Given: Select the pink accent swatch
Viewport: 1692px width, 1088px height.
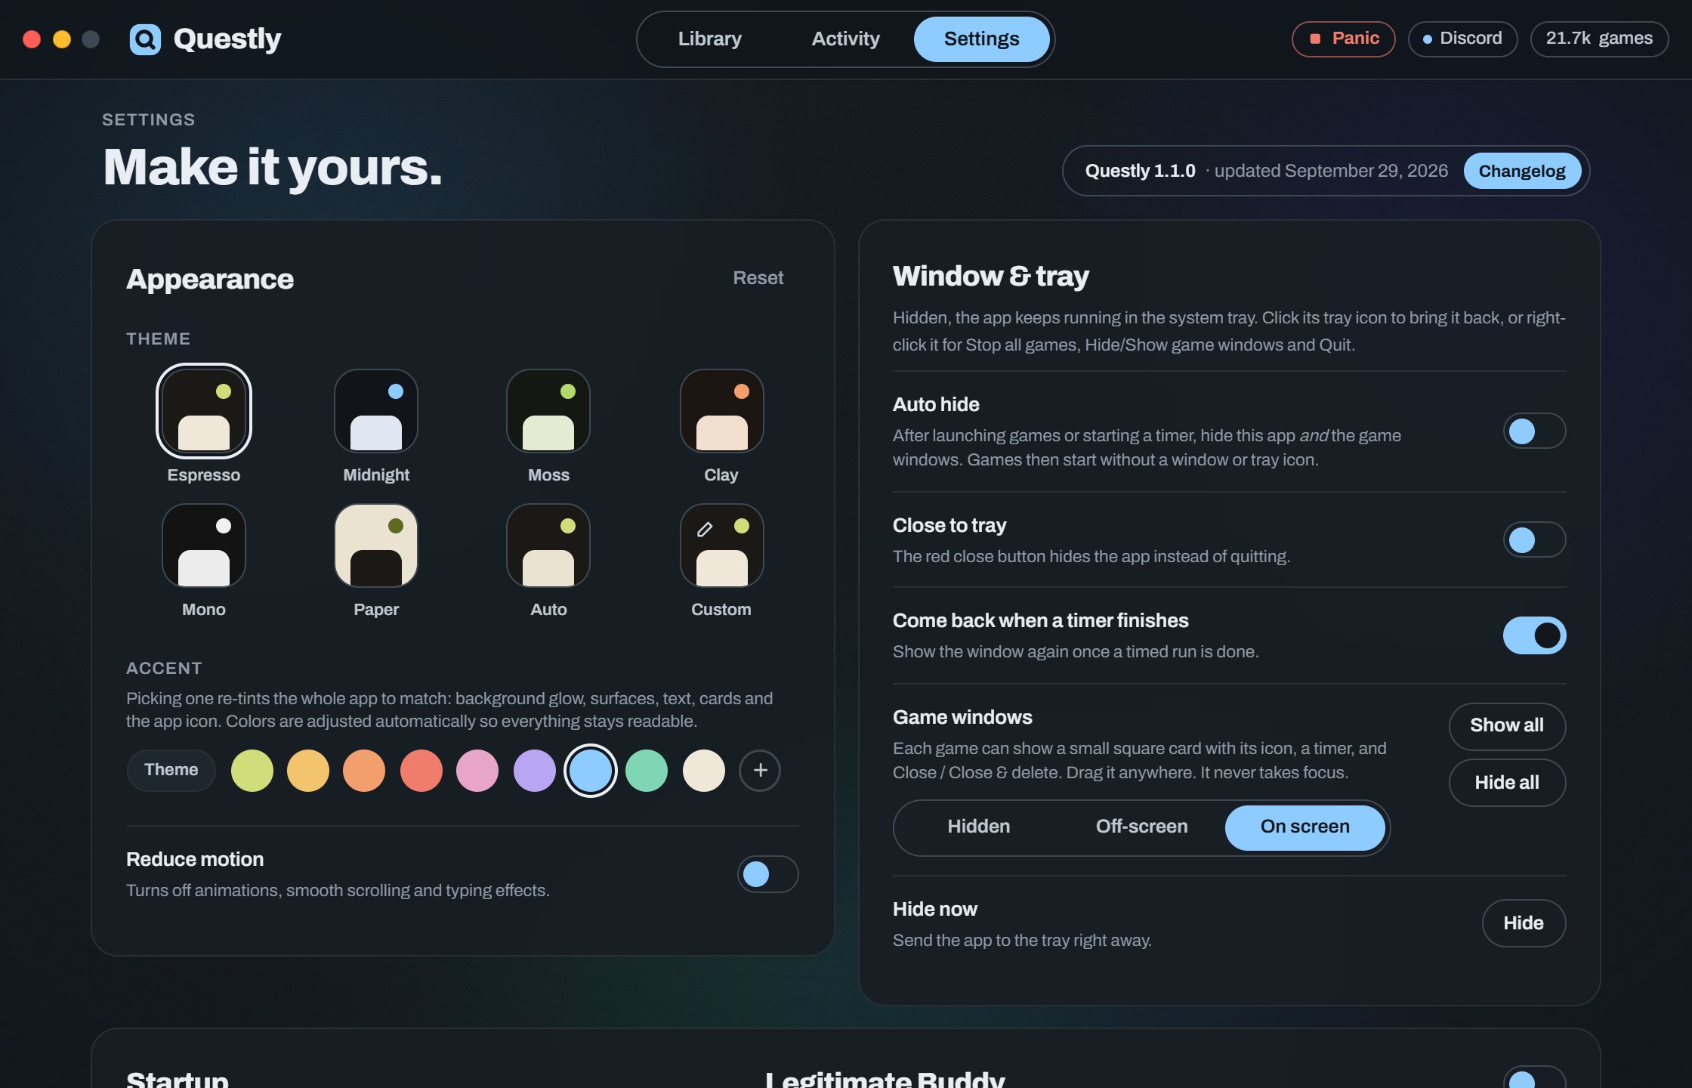Looking at the screenshot, I should coord(477,771).
